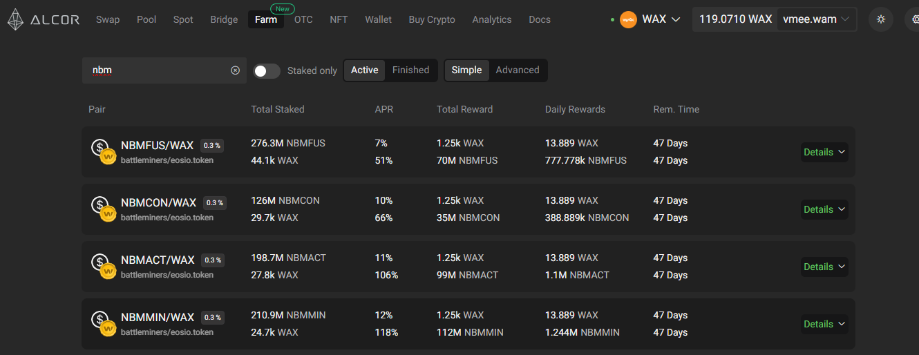
Task: Click the 126M NBMCON staked value
Action: click(285, 200)
